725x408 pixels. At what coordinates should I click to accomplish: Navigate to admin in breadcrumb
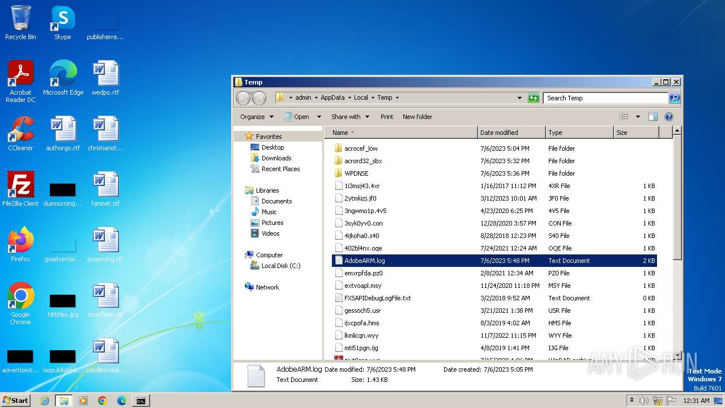[x=303, y=98]
